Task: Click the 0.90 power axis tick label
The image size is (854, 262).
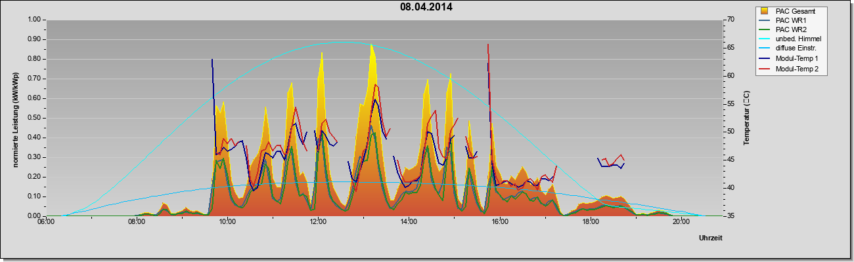Action: pos(34,39)
